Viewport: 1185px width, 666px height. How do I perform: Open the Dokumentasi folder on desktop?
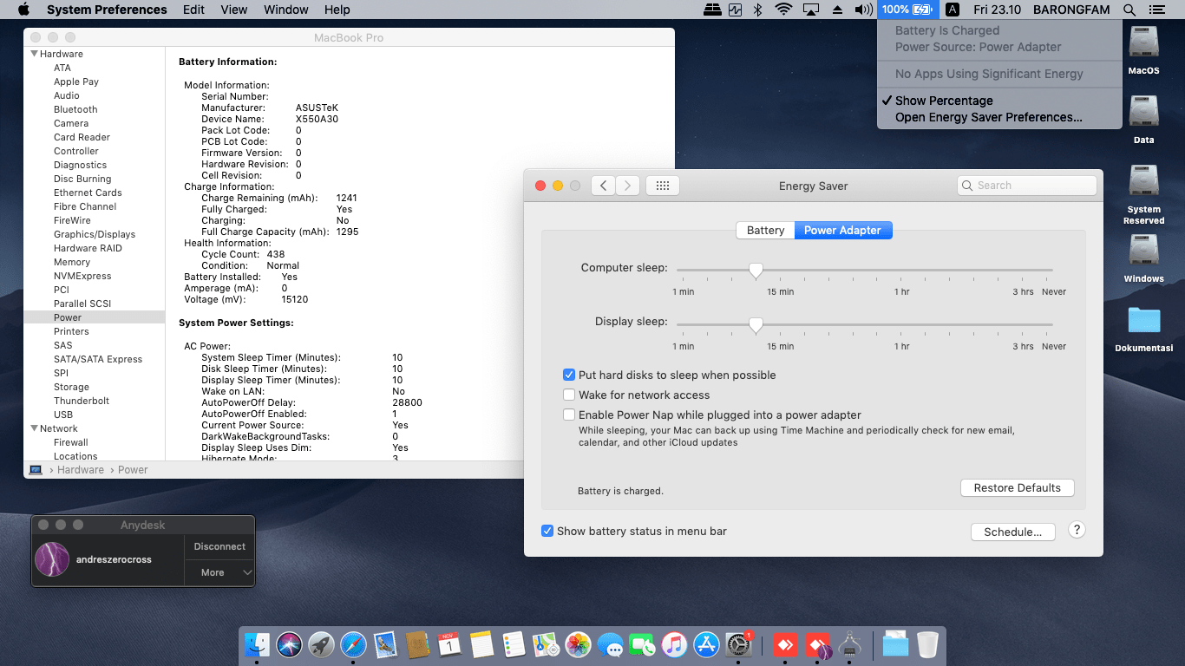[1143, 329]
